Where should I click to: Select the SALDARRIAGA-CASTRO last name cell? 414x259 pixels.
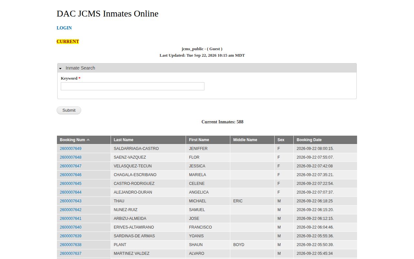[148, 149]
